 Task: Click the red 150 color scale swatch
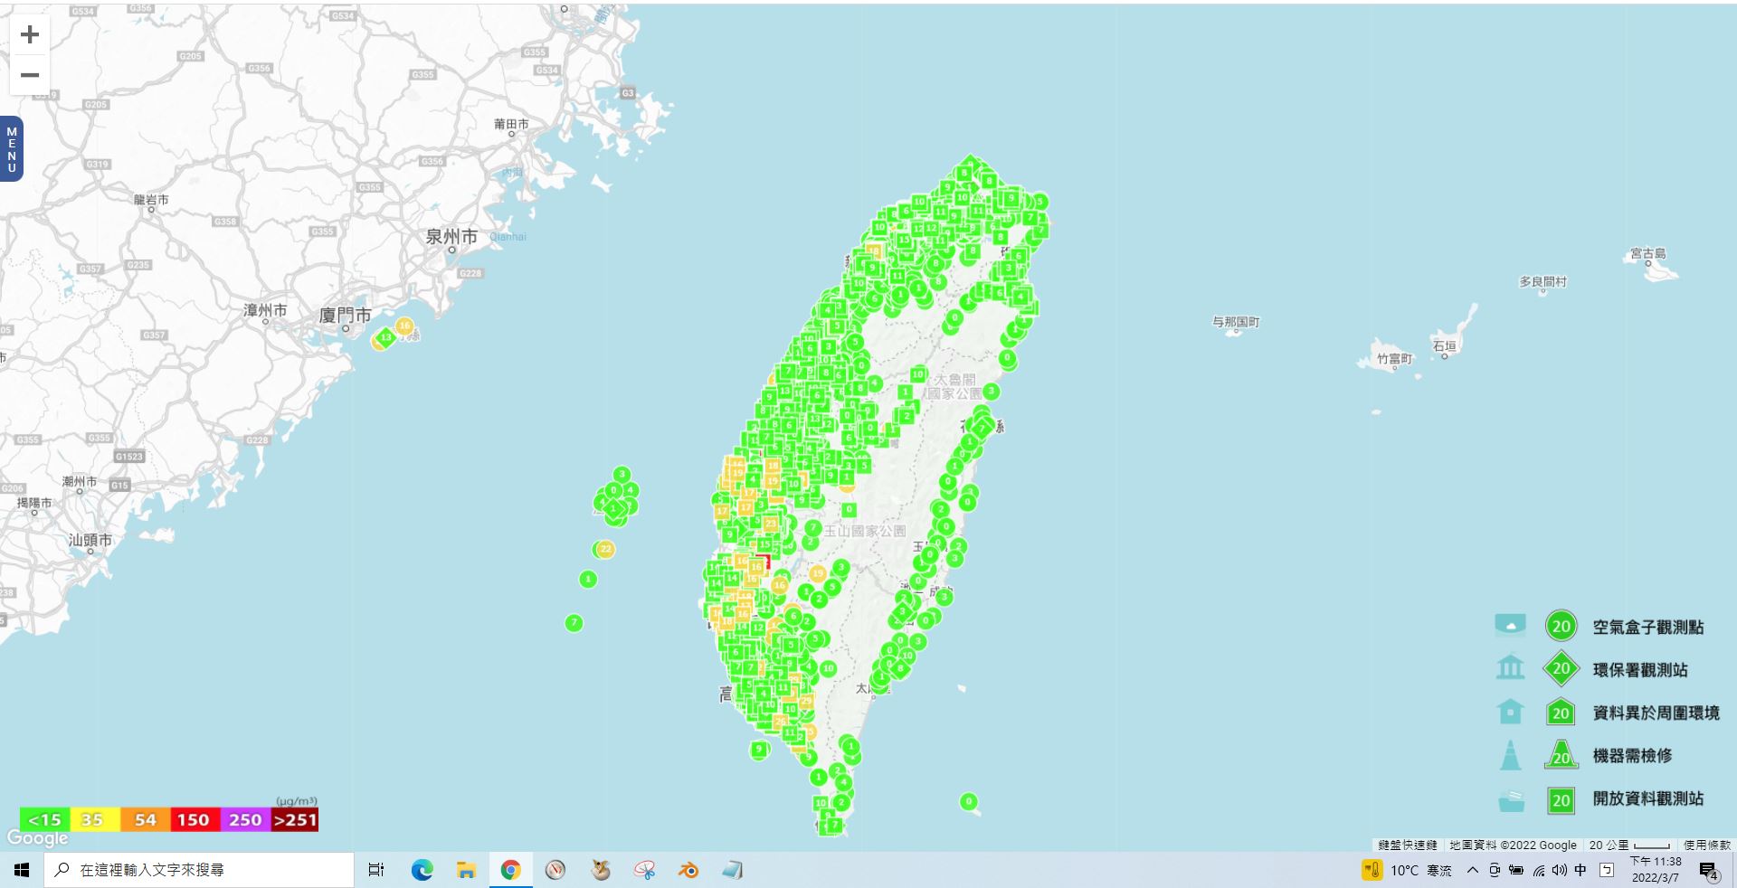click(194, 820)
